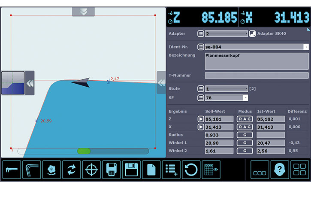Click the Z Ist-Wert field 85,182

click(x=271, y=119)
